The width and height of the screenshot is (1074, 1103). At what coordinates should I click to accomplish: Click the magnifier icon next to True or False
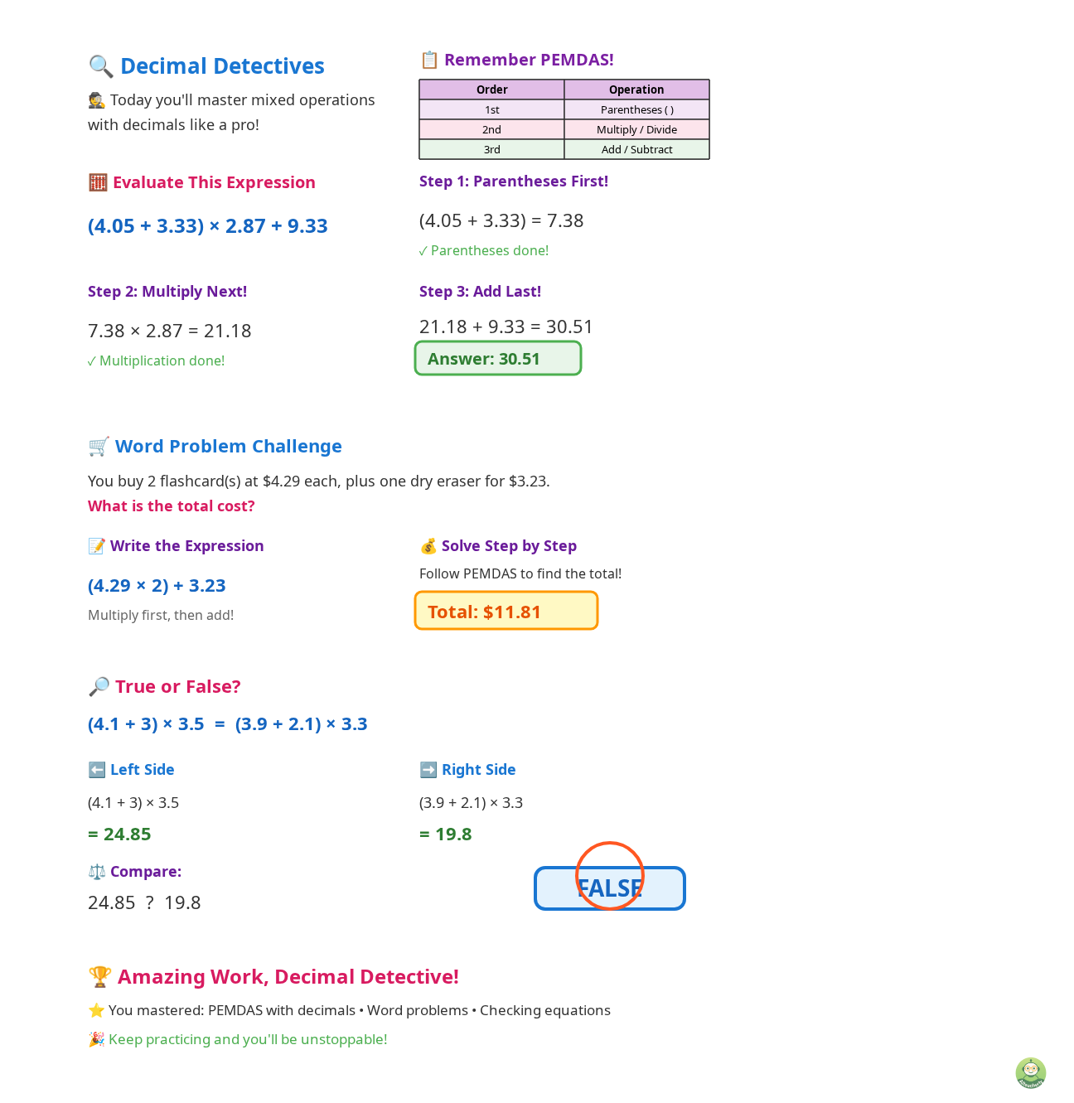click(x=99, y=687)
